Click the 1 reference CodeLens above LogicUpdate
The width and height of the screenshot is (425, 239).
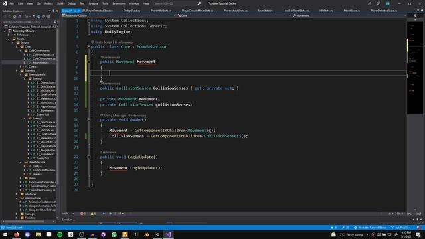(108, 152)
